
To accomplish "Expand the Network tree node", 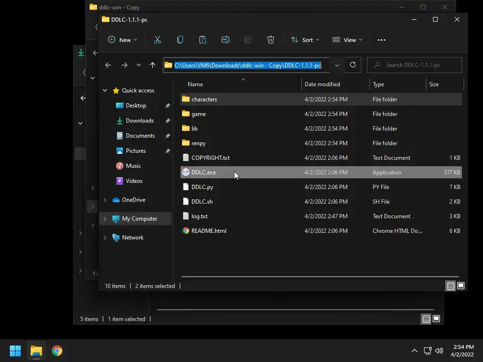I will (x=105, y=238).
